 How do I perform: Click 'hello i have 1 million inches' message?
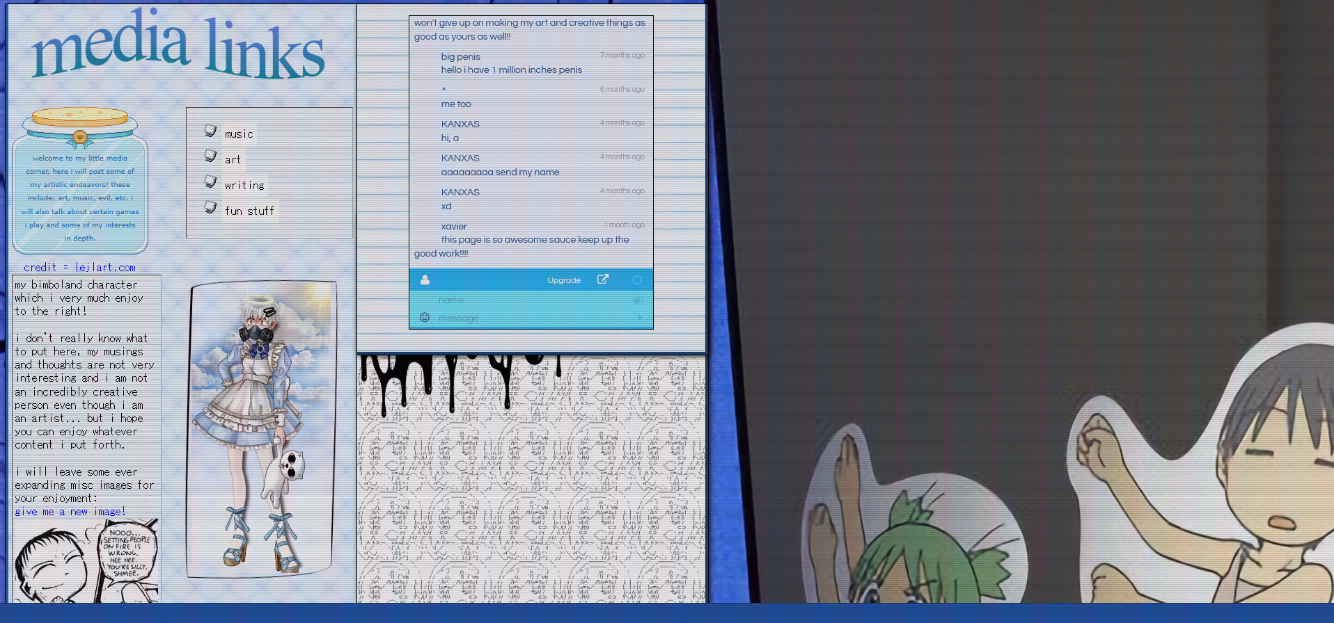click(x=511, y=70)
